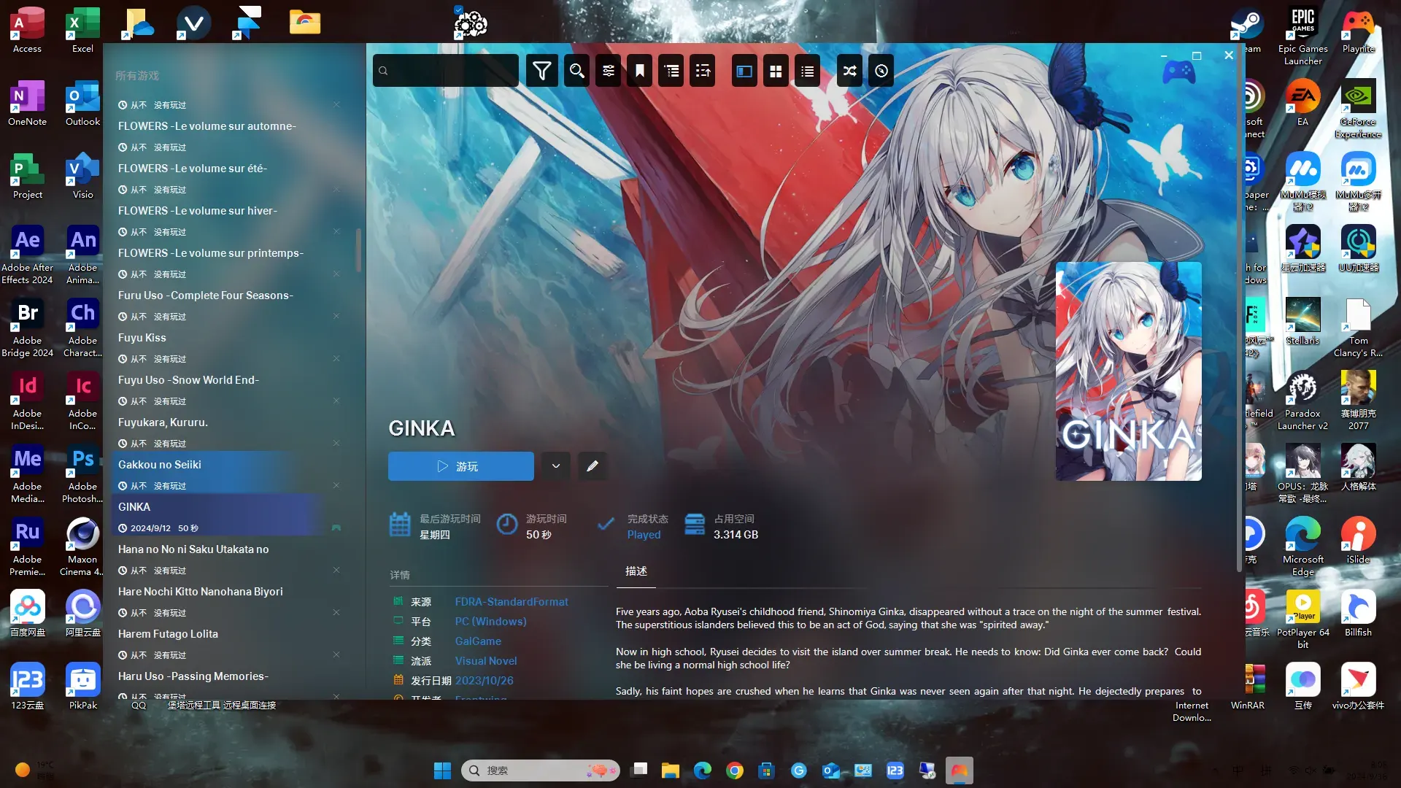
Task: Open GeForce Experience desktop shortcut
Action: (x=1358, y=109)
